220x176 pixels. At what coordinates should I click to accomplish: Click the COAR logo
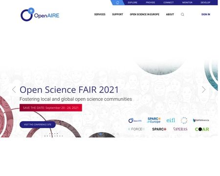point(202,129)
